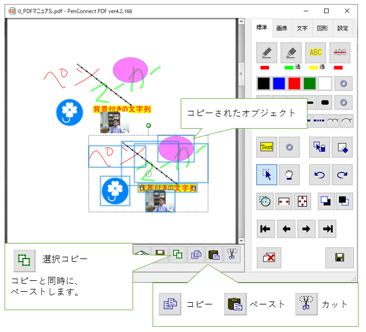Pick the blue color swatch

pos(279,83)
